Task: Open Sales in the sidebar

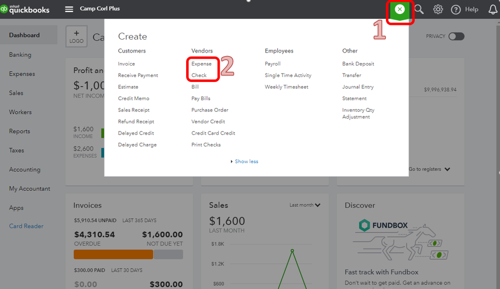Action: tap(16, 93)
